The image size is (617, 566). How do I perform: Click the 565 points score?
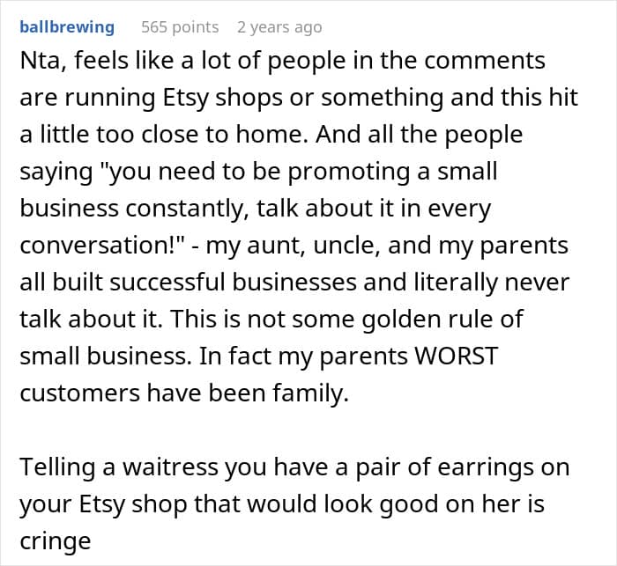pos(180,27)
